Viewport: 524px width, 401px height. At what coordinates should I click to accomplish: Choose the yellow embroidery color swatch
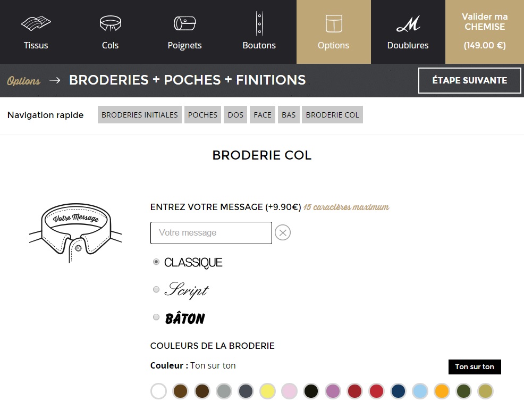coord(267,391)
